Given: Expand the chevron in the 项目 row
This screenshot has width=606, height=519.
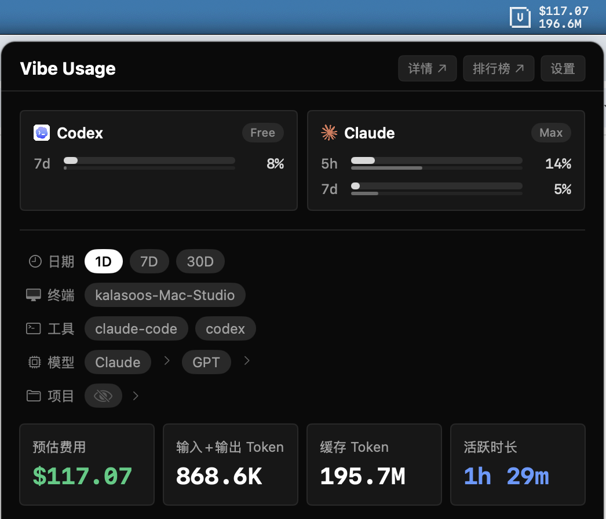Looking at the screenshot, I should tap(135, 396).
